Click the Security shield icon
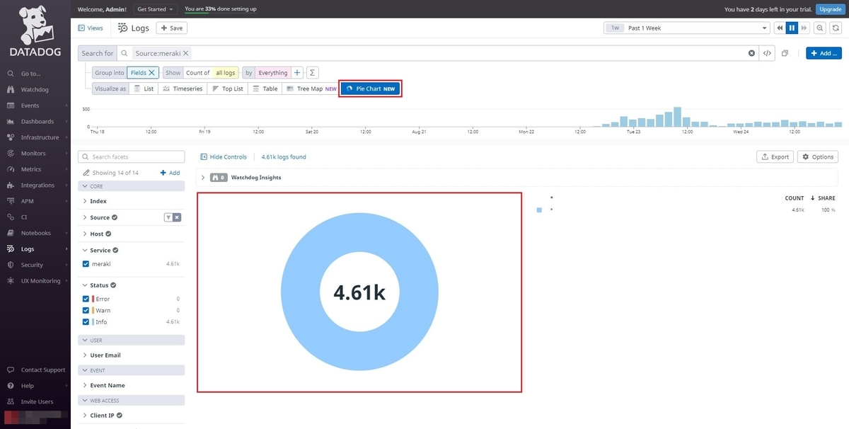This screenshot has width=849, height=429. [11, 265]
